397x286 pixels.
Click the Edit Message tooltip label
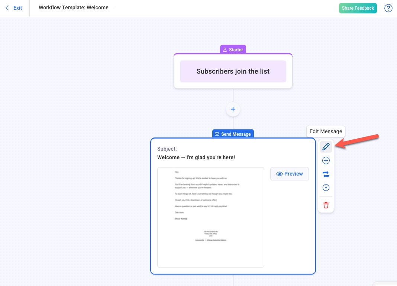point(326,131)
